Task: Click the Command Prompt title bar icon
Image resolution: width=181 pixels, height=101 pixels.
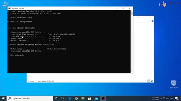Action: point(9,8)
